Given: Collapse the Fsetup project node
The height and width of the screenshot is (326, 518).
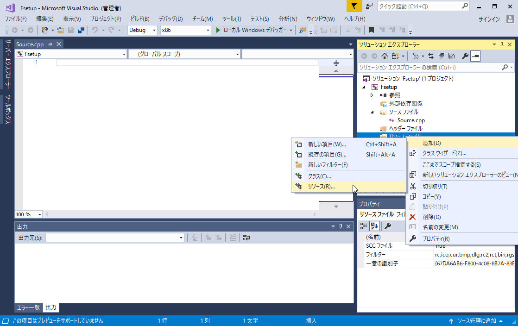Looking at the screenshot, I should tap(364, 87).
